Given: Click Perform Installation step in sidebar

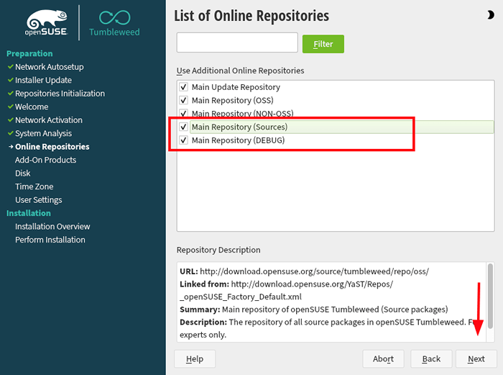Looking at the screenshot, I should 50,240.
